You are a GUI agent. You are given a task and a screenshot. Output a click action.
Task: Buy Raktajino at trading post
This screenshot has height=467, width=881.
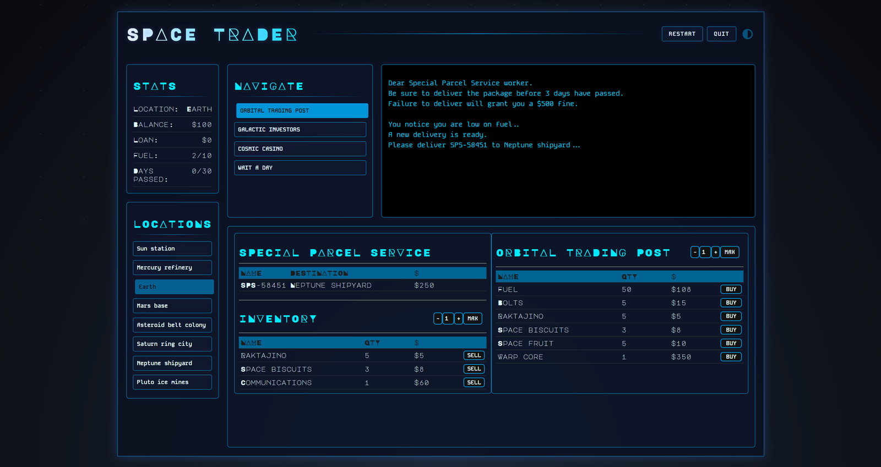coord(731,316)
